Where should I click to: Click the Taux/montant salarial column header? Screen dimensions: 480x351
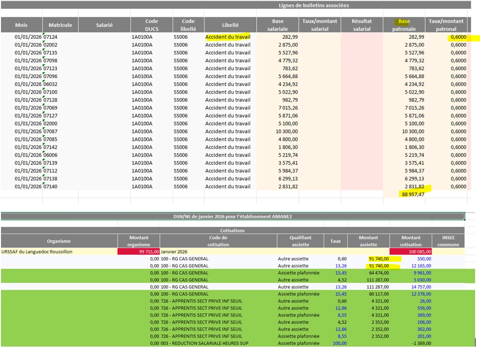coord(320,25)
